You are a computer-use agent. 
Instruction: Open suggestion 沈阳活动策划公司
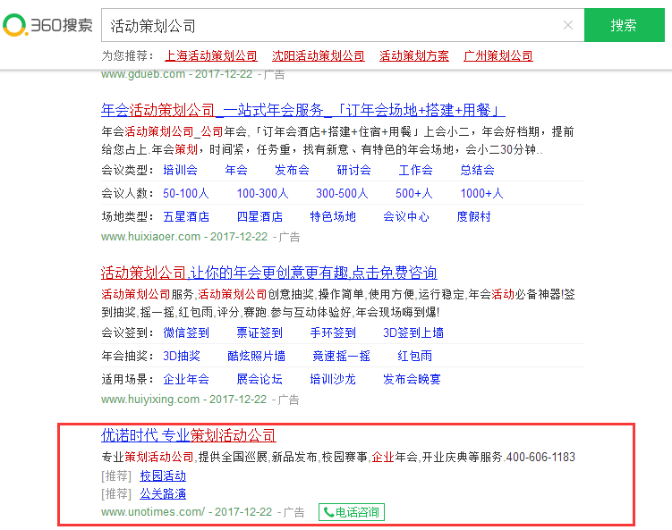tap(318, 55)
